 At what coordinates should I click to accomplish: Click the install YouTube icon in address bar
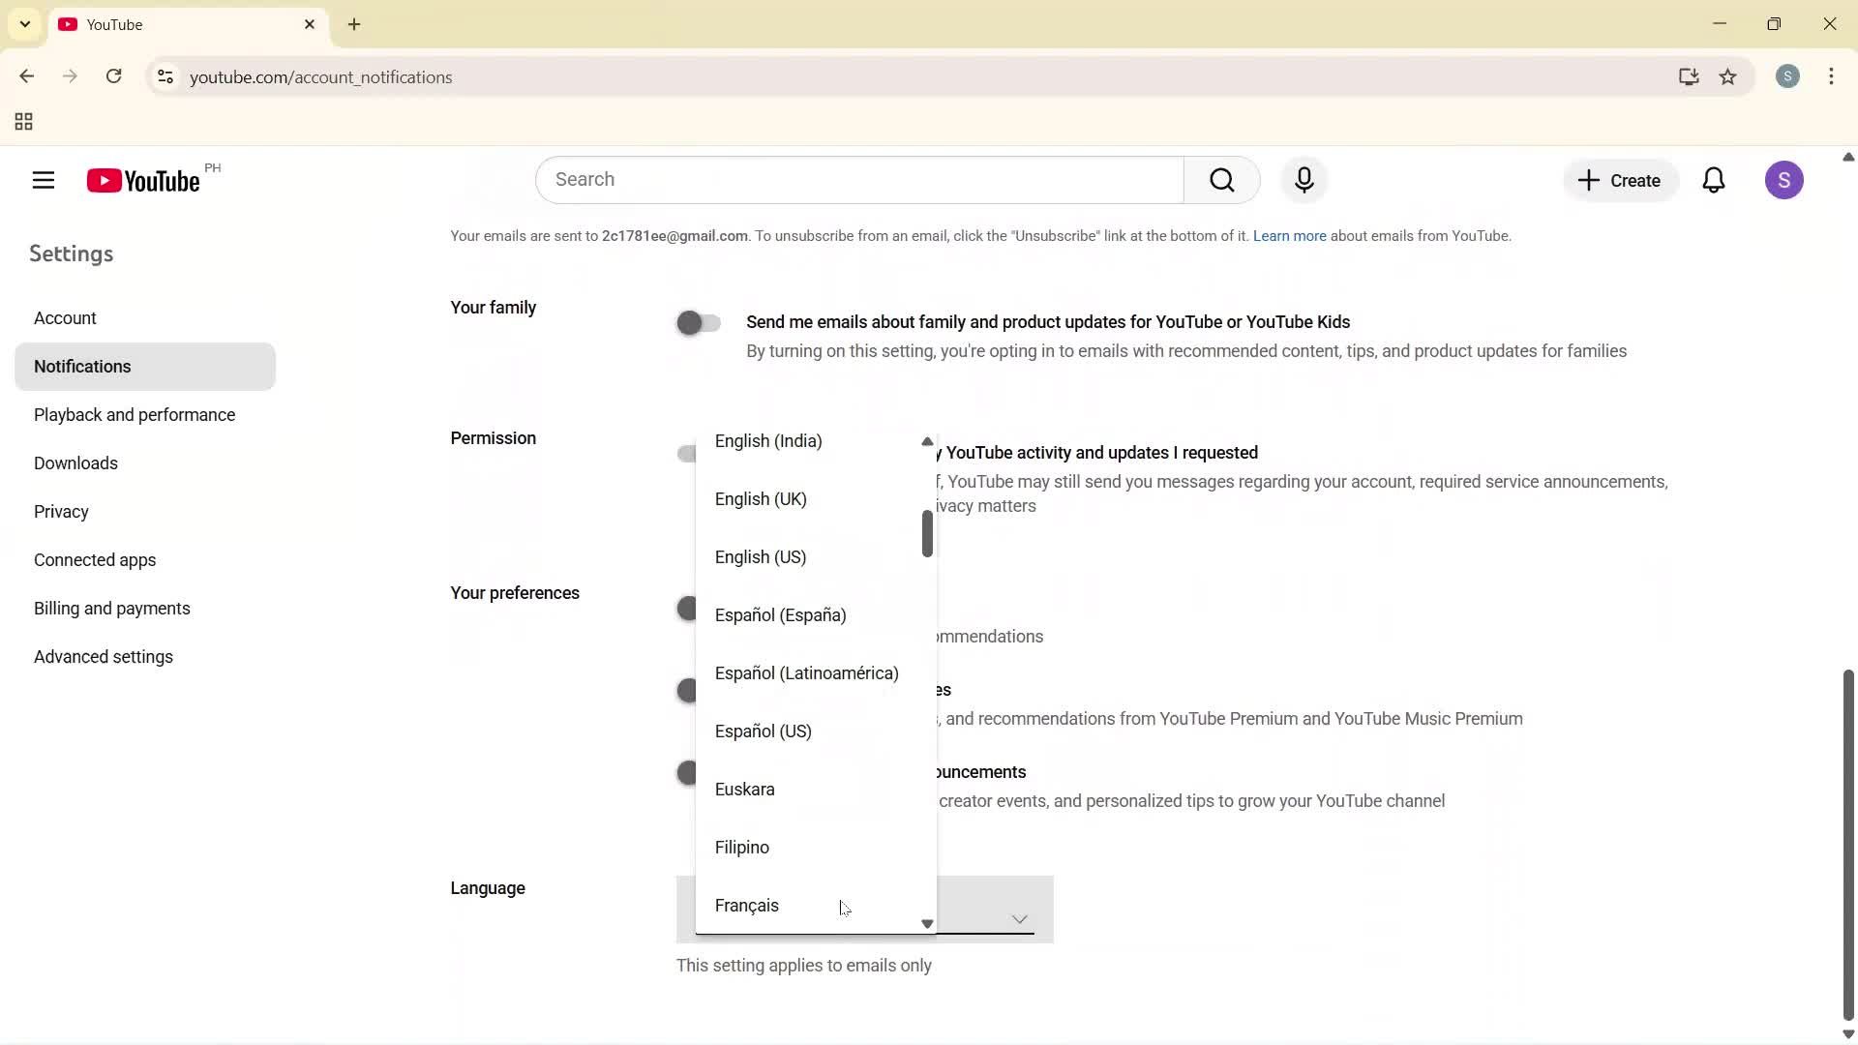[1689, 77]
